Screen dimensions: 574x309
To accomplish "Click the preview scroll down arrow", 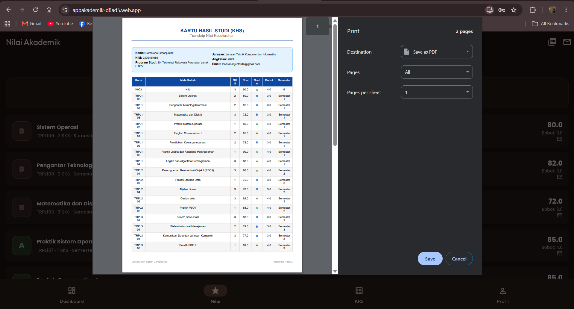I will click(335, 271).
